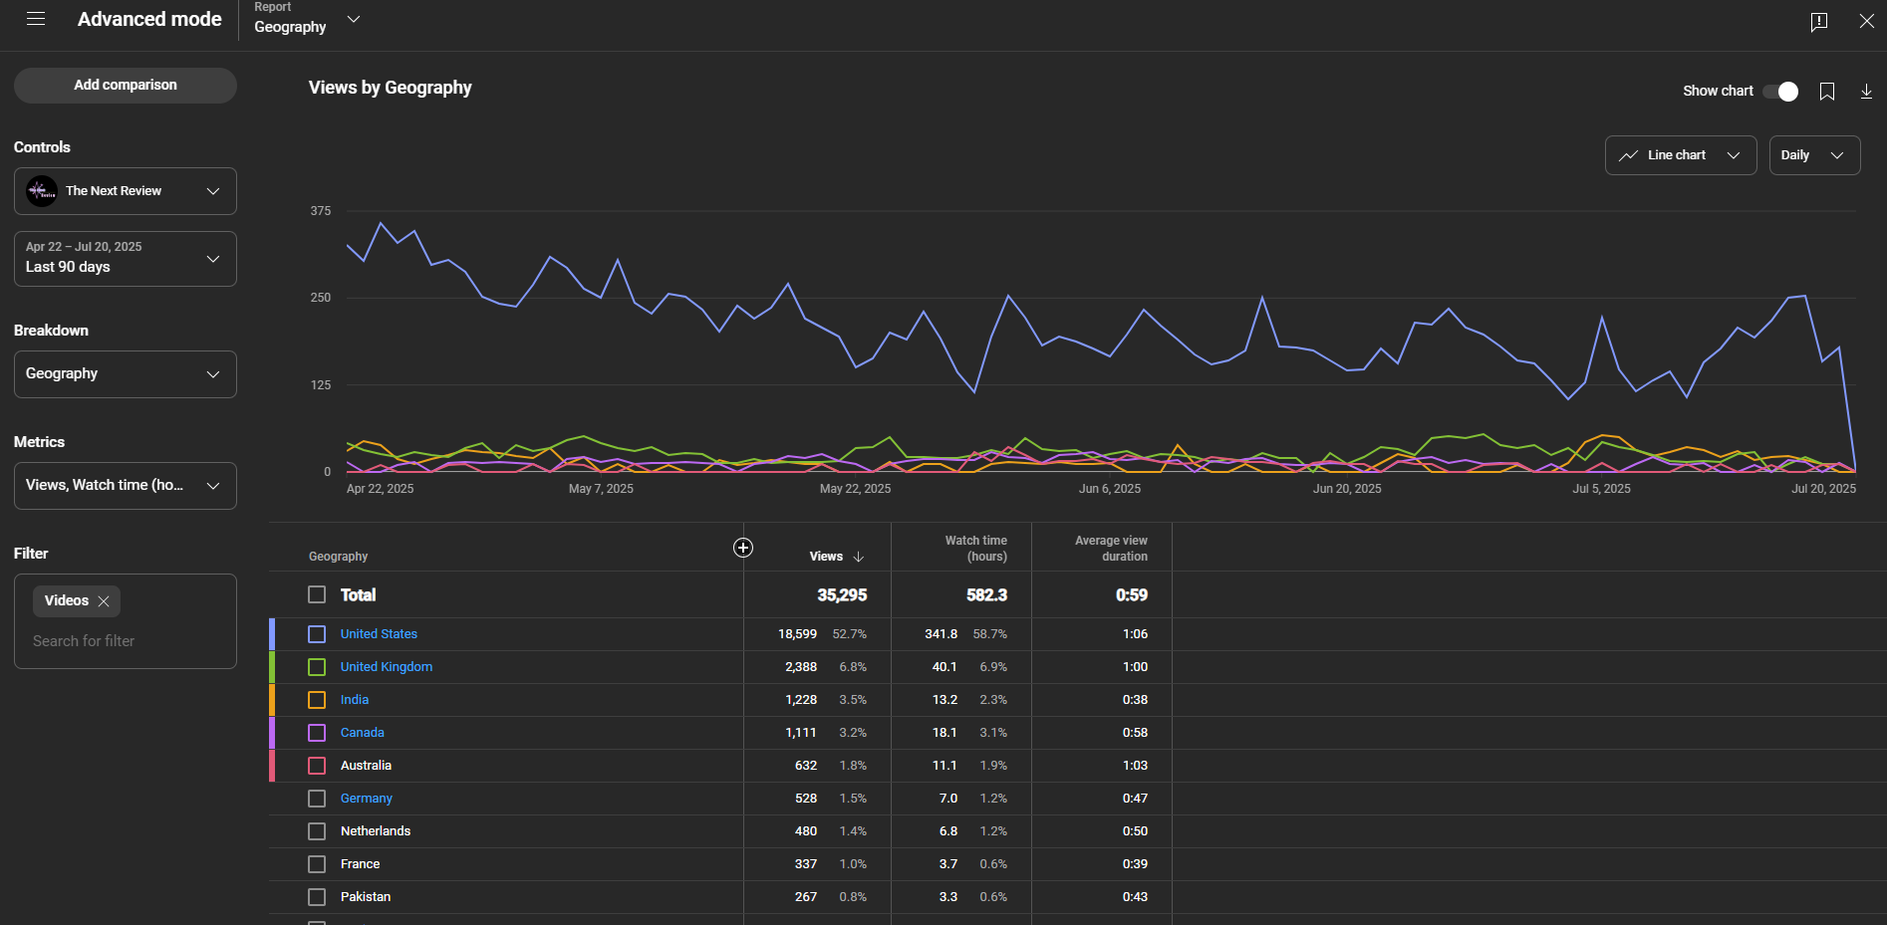
Task: Open the Last 90 days date range dropdown
Action: point(126,259)
